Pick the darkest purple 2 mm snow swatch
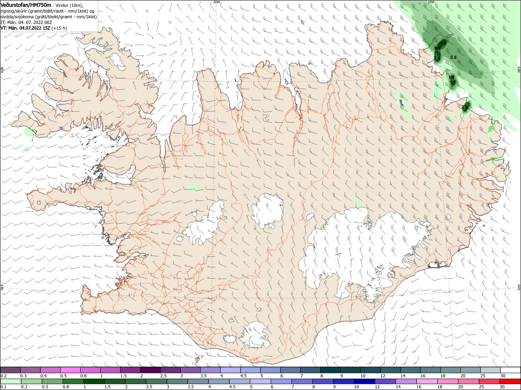The width and height of the screenshot is (521, 390). pos(150,370)
